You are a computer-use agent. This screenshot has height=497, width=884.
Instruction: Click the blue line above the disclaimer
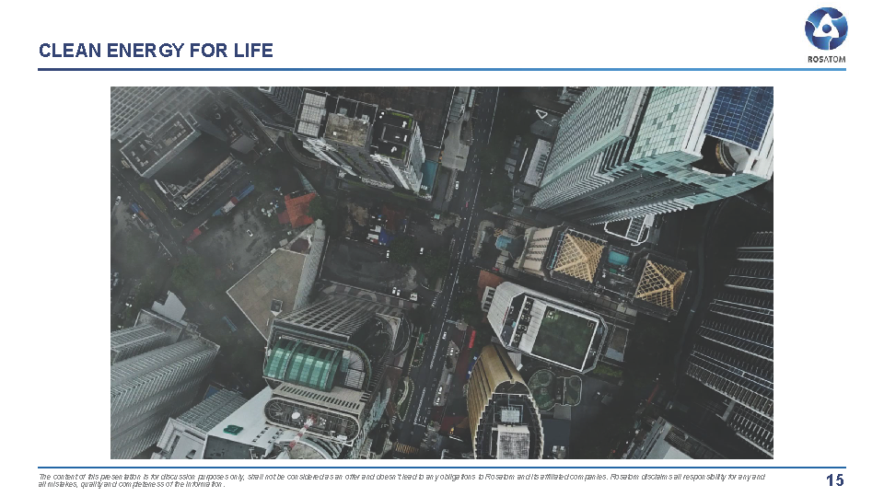tap(441, 468)
